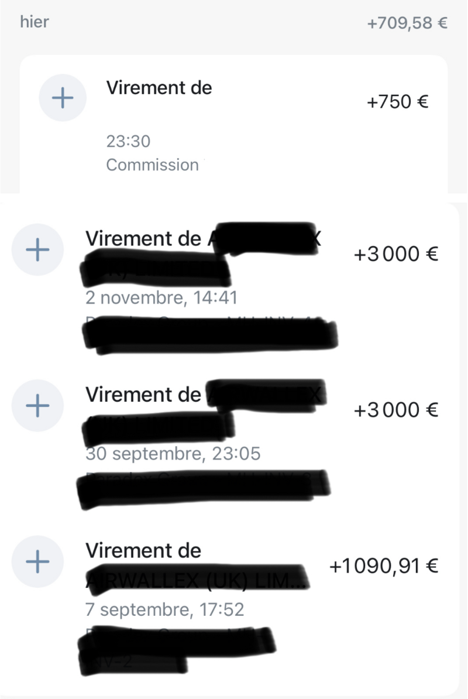Open the 'Virement de' Commission transaction title
This screenshot has height=699, width=468.
coord(159,88)
